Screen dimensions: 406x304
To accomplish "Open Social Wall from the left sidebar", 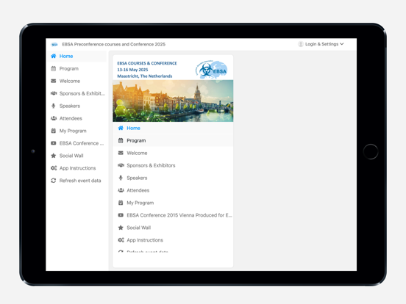I will pos(77,156).
